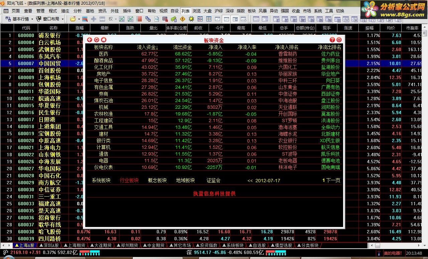Screen dimensions: 428x259
Task: Click the yellow warning diamond toolbar icon
Action: [182, 19]
